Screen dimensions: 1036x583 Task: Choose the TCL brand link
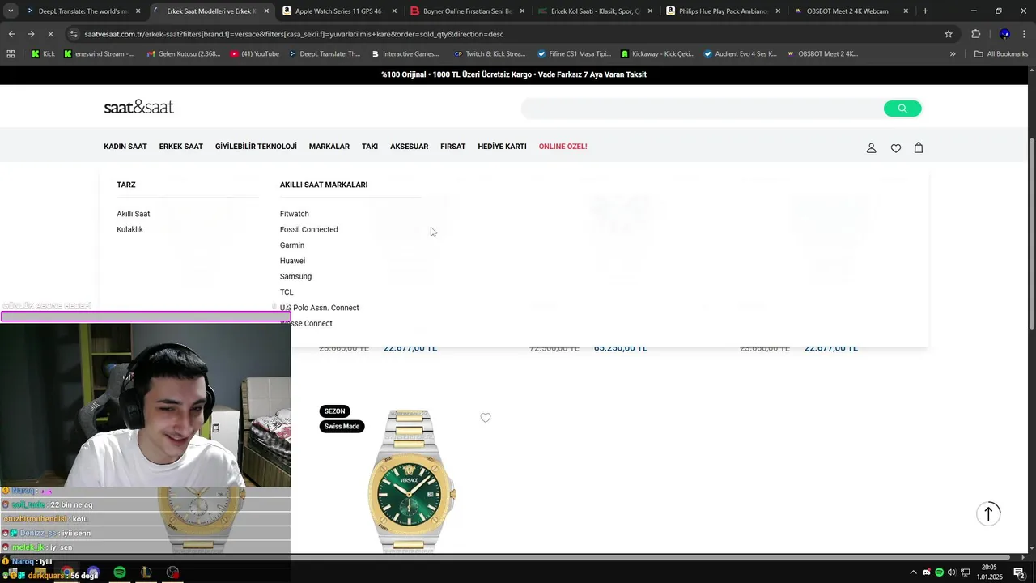[287, 292]
